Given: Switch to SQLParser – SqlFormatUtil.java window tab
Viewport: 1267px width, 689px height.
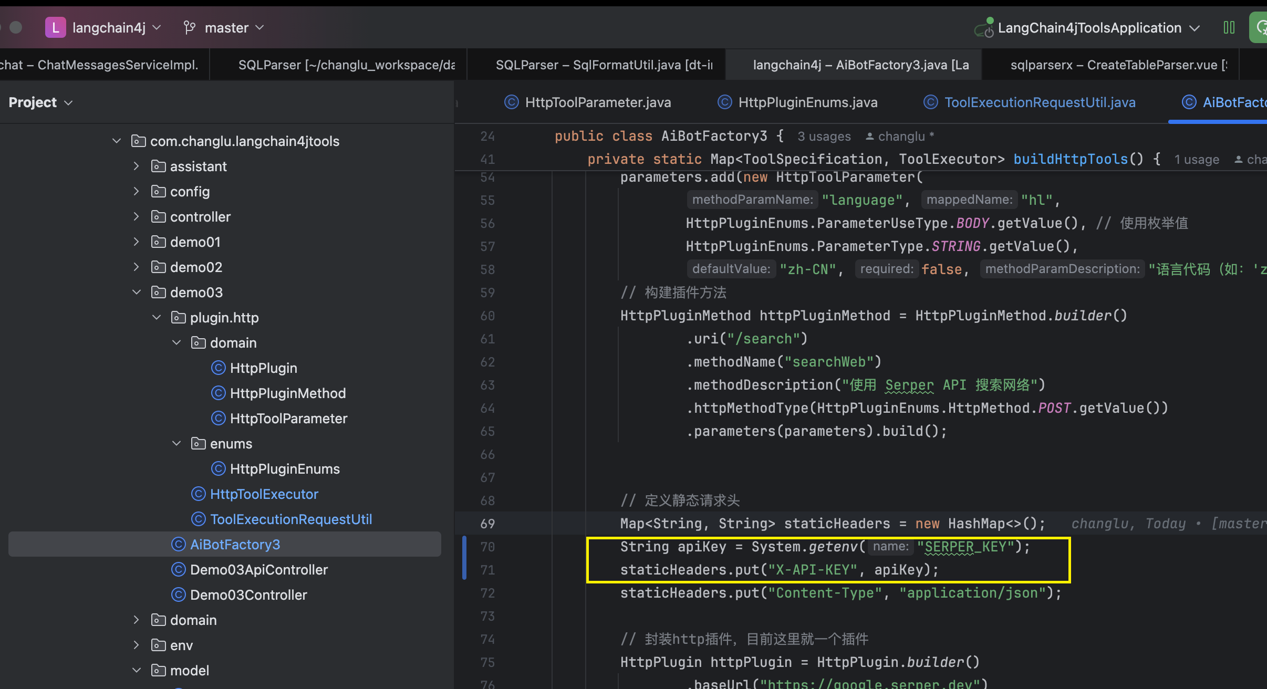Looking at the screenshot, I should click(x=604, y=65).
